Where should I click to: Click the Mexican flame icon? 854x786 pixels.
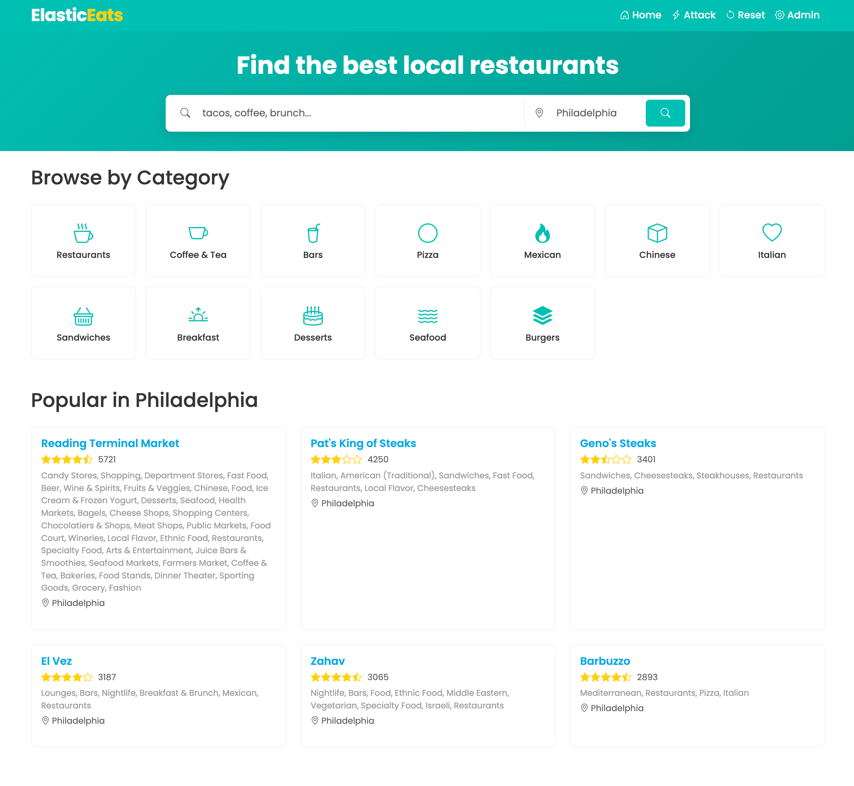542,233
